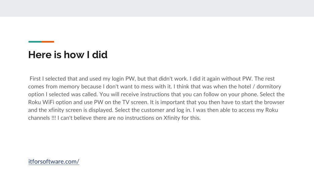Click the word 'did' in heading

coord(100,55)
